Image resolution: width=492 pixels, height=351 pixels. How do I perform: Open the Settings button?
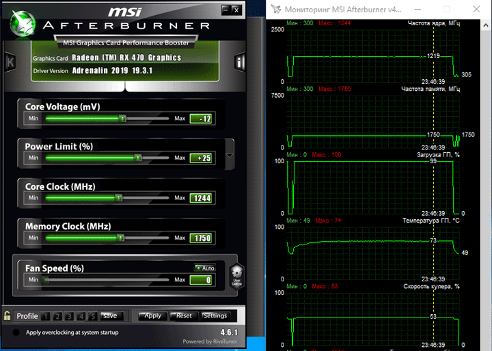[x=215, y=316]
